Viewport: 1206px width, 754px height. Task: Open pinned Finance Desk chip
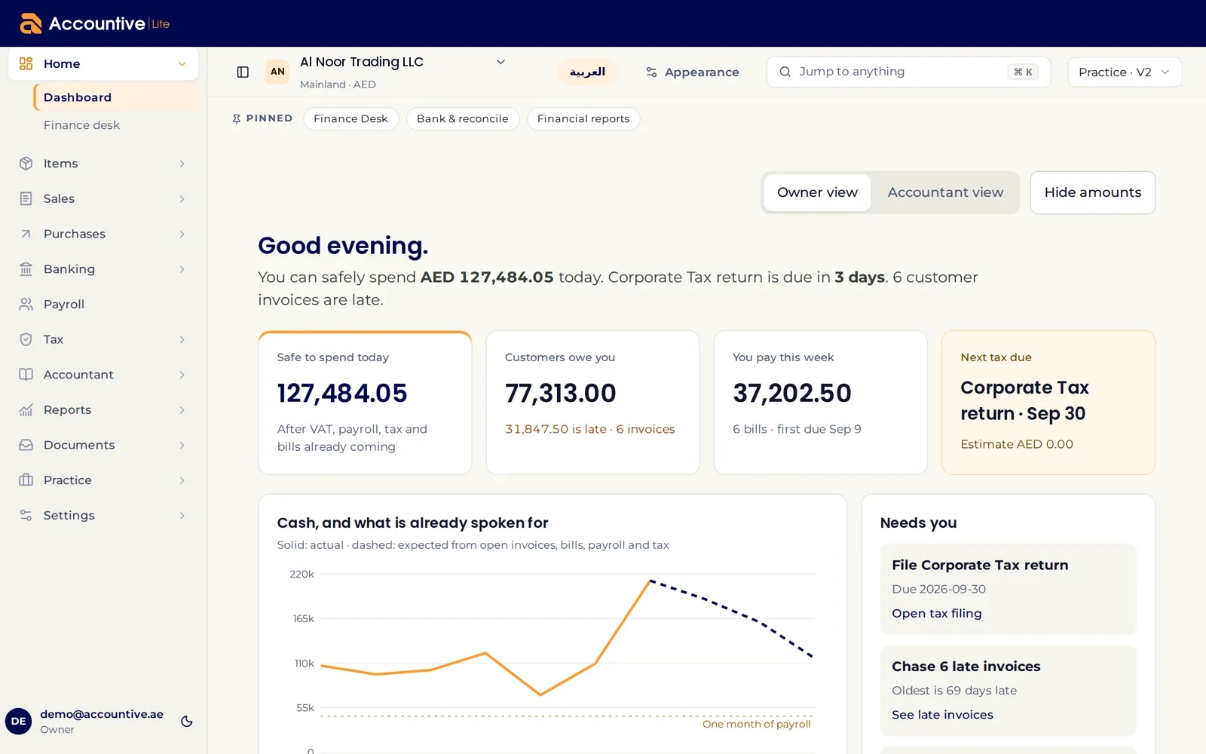point(350,118)
